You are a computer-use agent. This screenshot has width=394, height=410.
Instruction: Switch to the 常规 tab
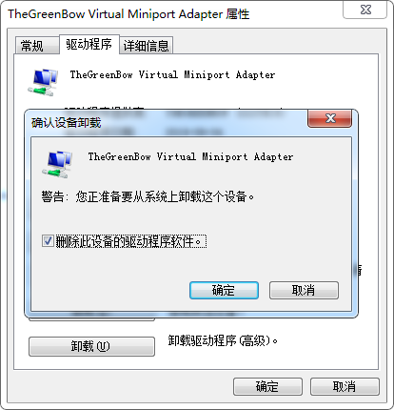31,46
